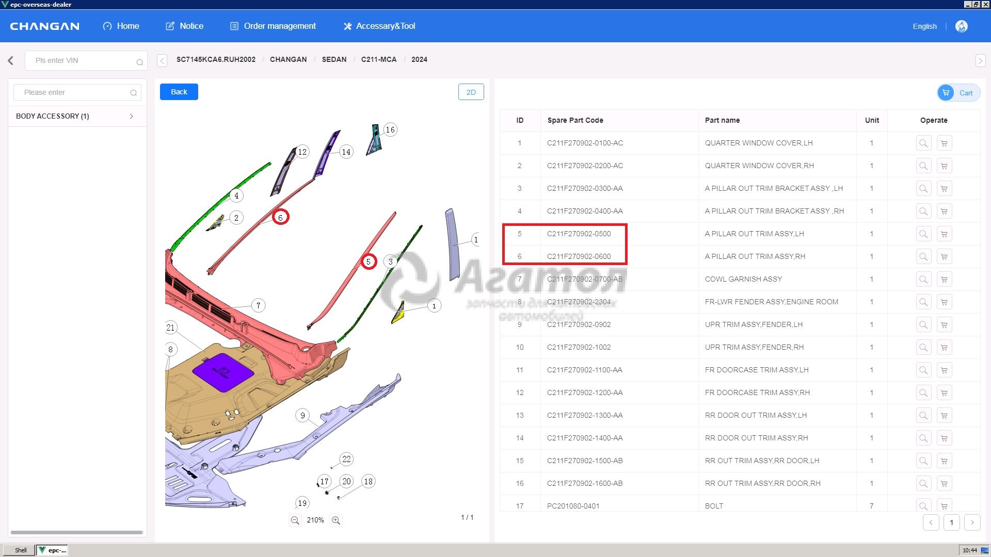Add UPR TRIM ASSY,FENDER,RH to cart
991x557 pixels.
pos(944,348)
